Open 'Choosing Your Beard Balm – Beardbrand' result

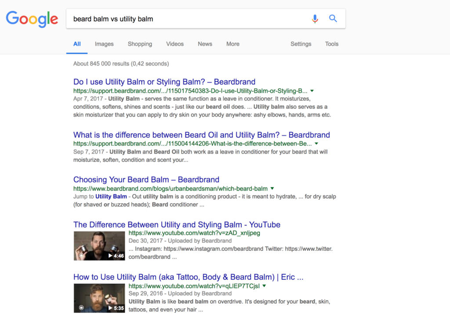[x=146, y=180]
